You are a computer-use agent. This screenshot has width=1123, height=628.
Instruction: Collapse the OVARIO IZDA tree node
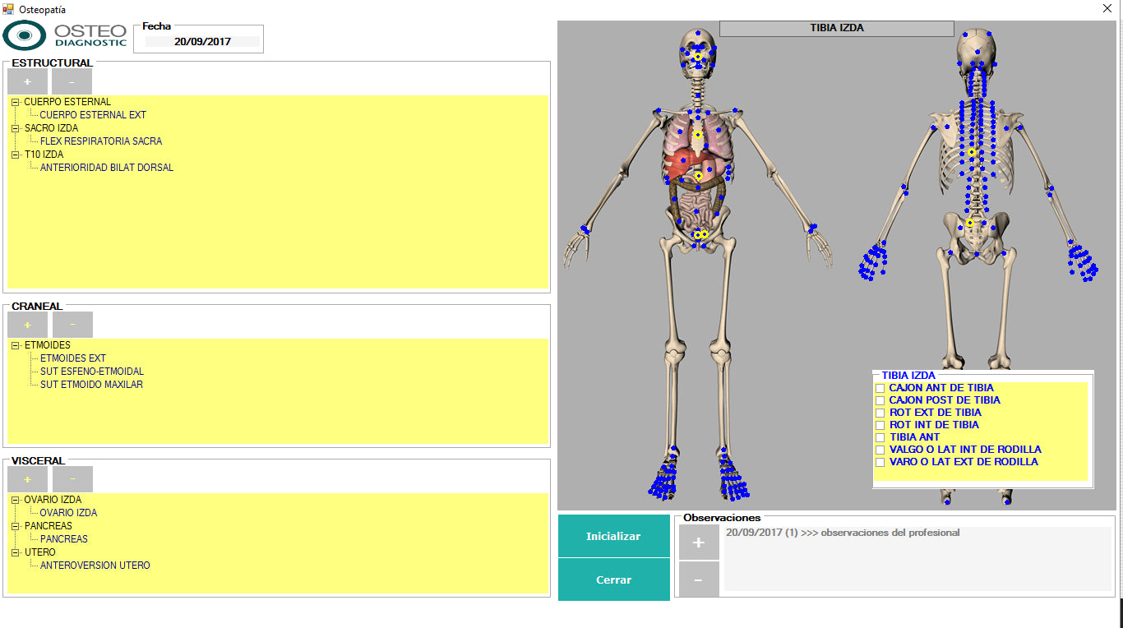[x=16, y=500]
